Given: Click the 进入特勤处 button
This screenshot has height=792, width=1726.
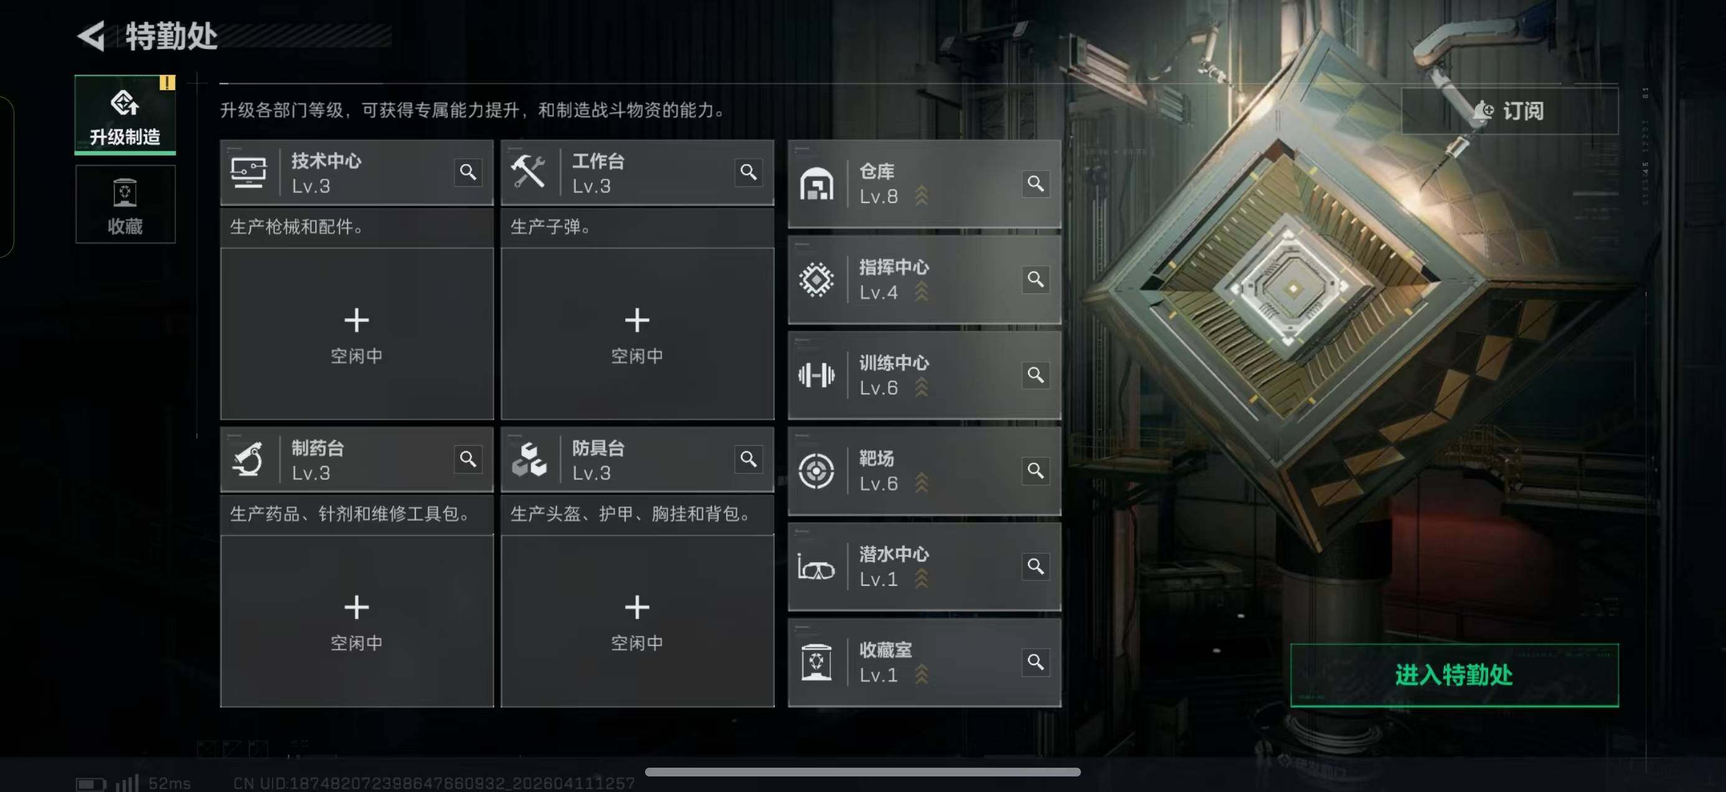Looking at the screenshot, I should click(x=1454, y=675).
